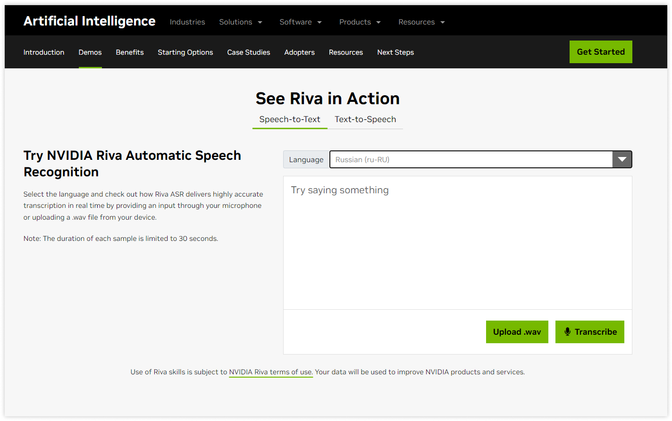Select the Demos section tab
The height and width of the screenshot is (421, 672).
(90, 52)
